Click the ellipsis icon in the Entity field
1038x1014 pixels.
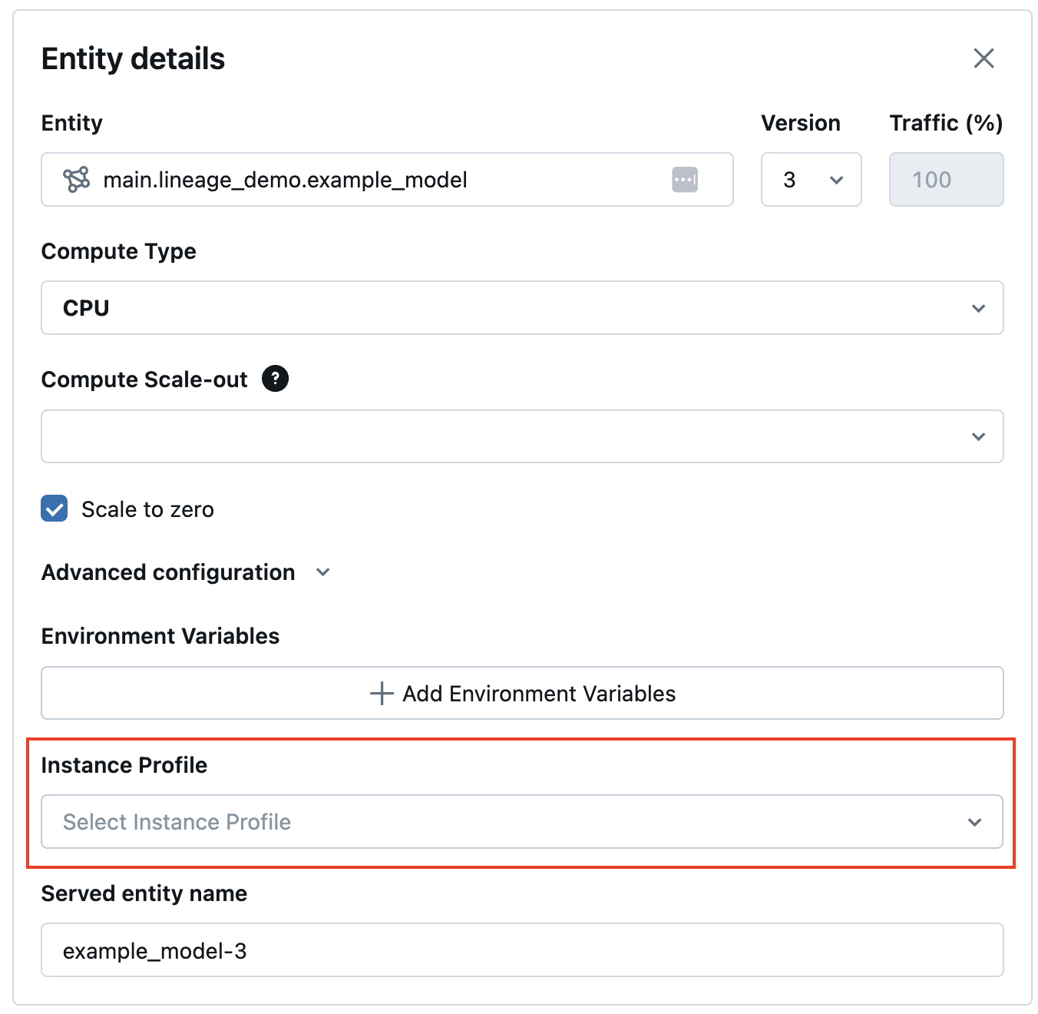684,180
